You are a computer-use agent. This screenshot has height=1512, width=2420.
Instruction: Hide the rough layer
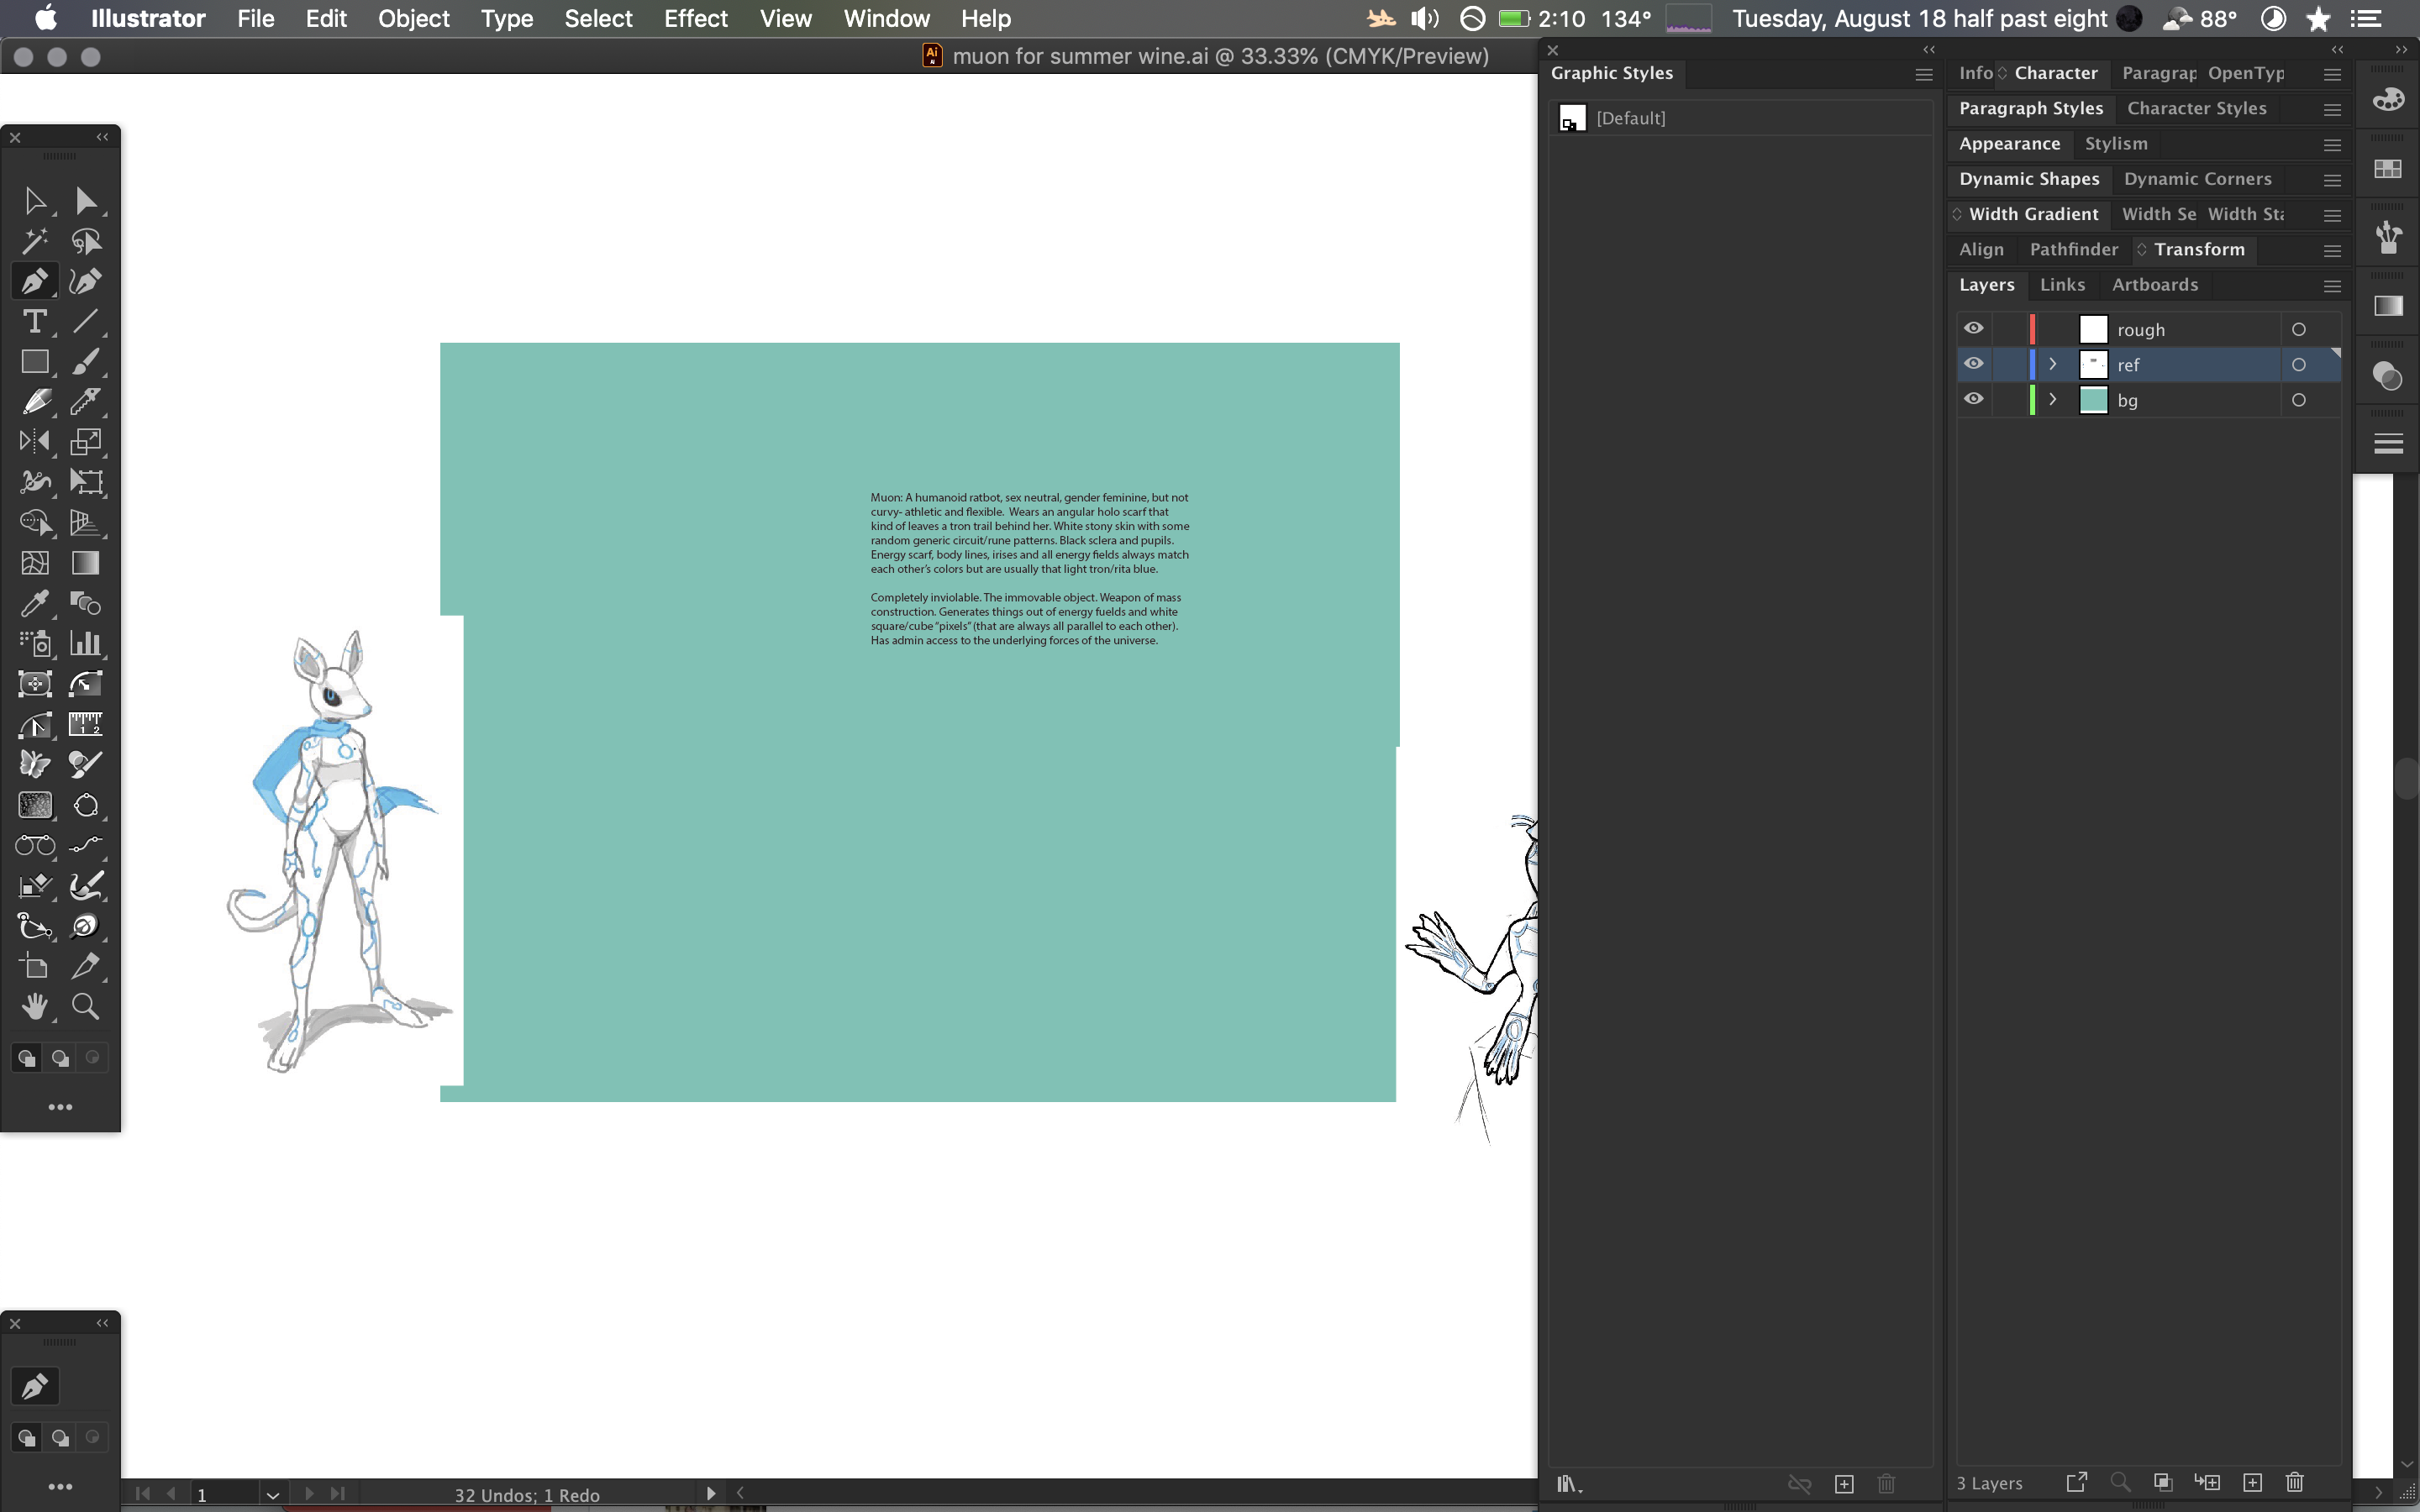click(1973, 329)
